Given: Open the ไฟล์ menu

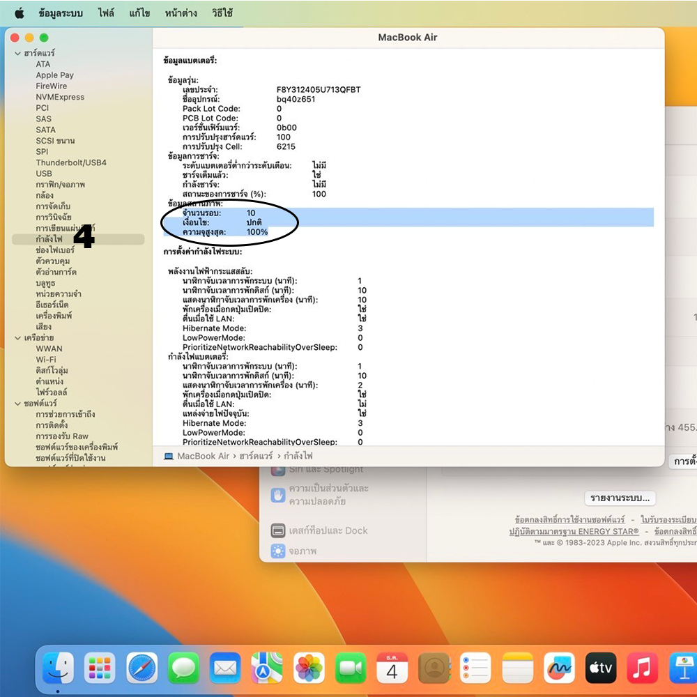Looking at the screenshot, I should click(106, 13).
